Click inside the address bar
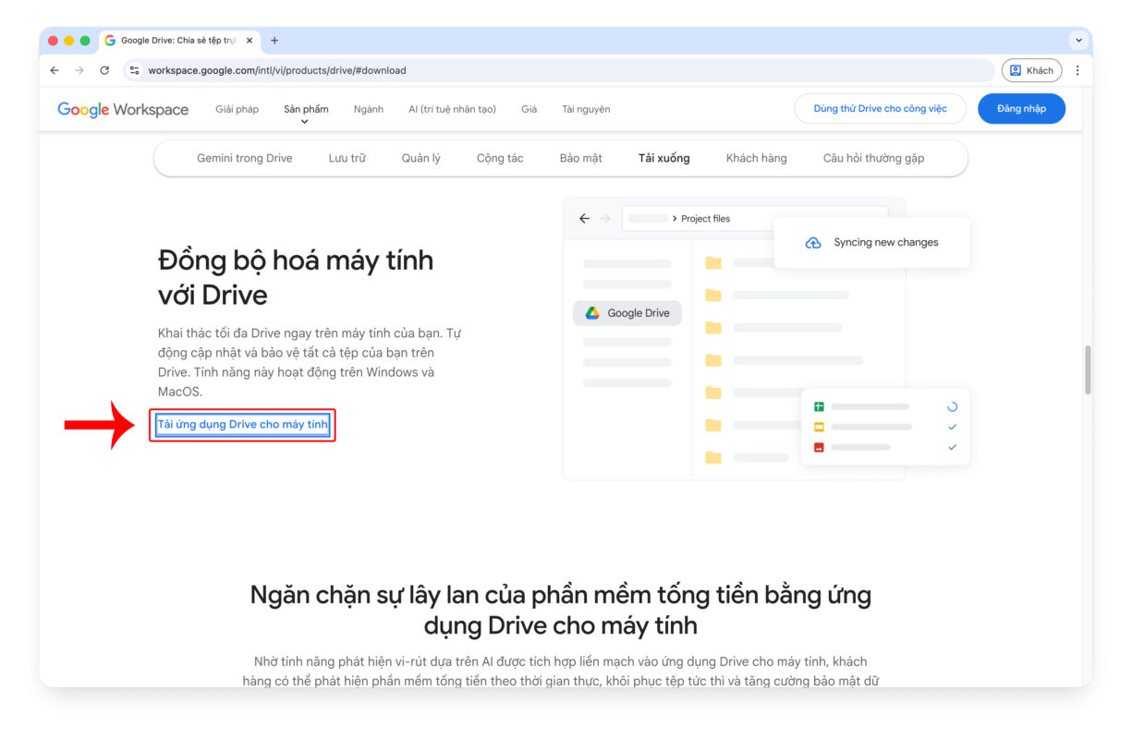 click(x=370, y=70)
